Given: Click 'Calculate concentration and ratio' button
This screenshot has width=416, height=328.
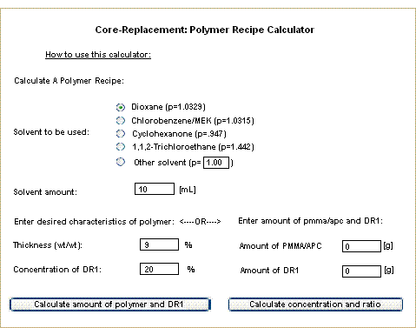Looking at the screenshot, I should click(315, 305).
